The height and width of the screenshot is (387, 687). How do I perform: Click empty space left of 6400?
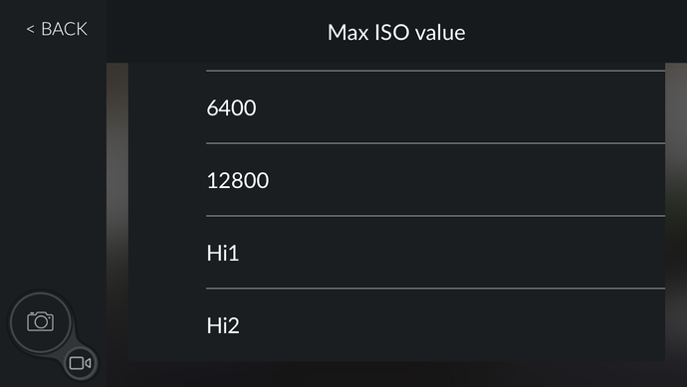click(x=167, y=107)
